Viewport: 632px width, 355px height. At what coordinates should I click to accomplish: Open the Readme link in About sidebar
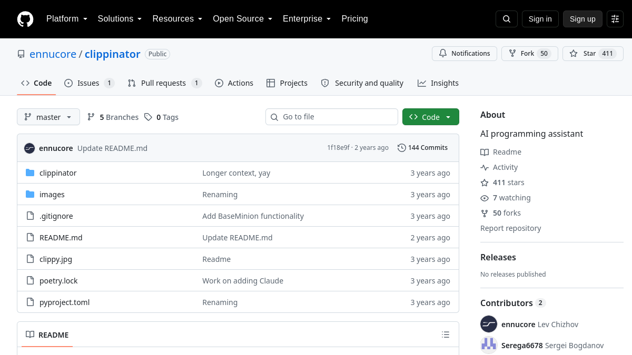501,152
